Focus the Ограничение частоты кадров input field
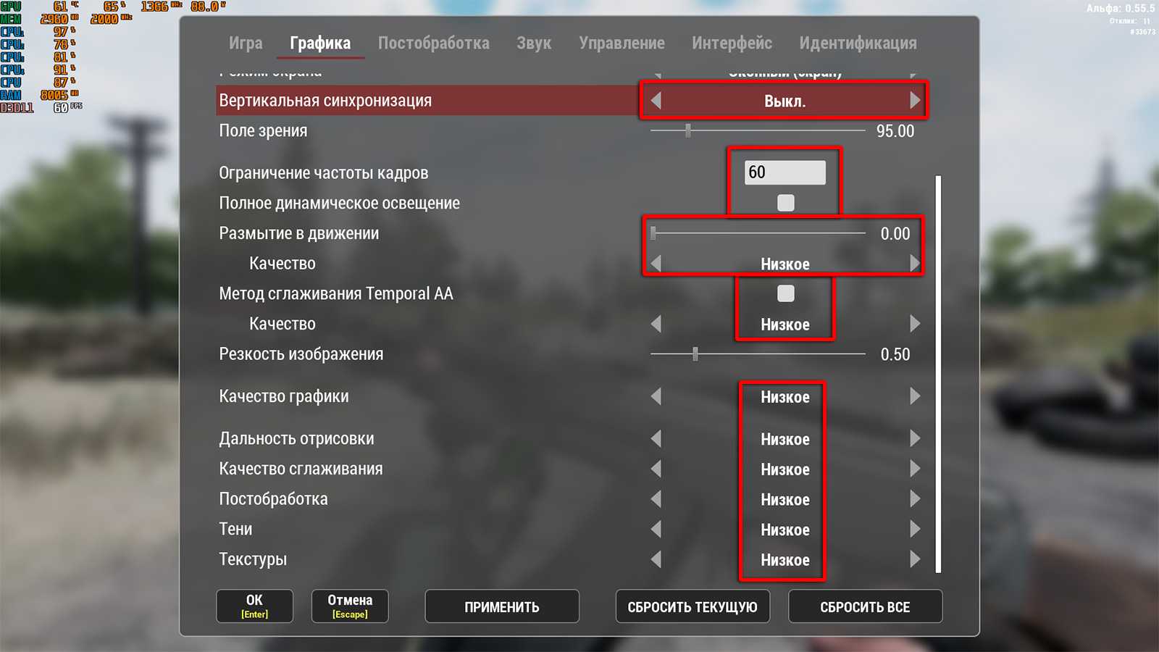Screen dimensions: 1159x652 785,172
